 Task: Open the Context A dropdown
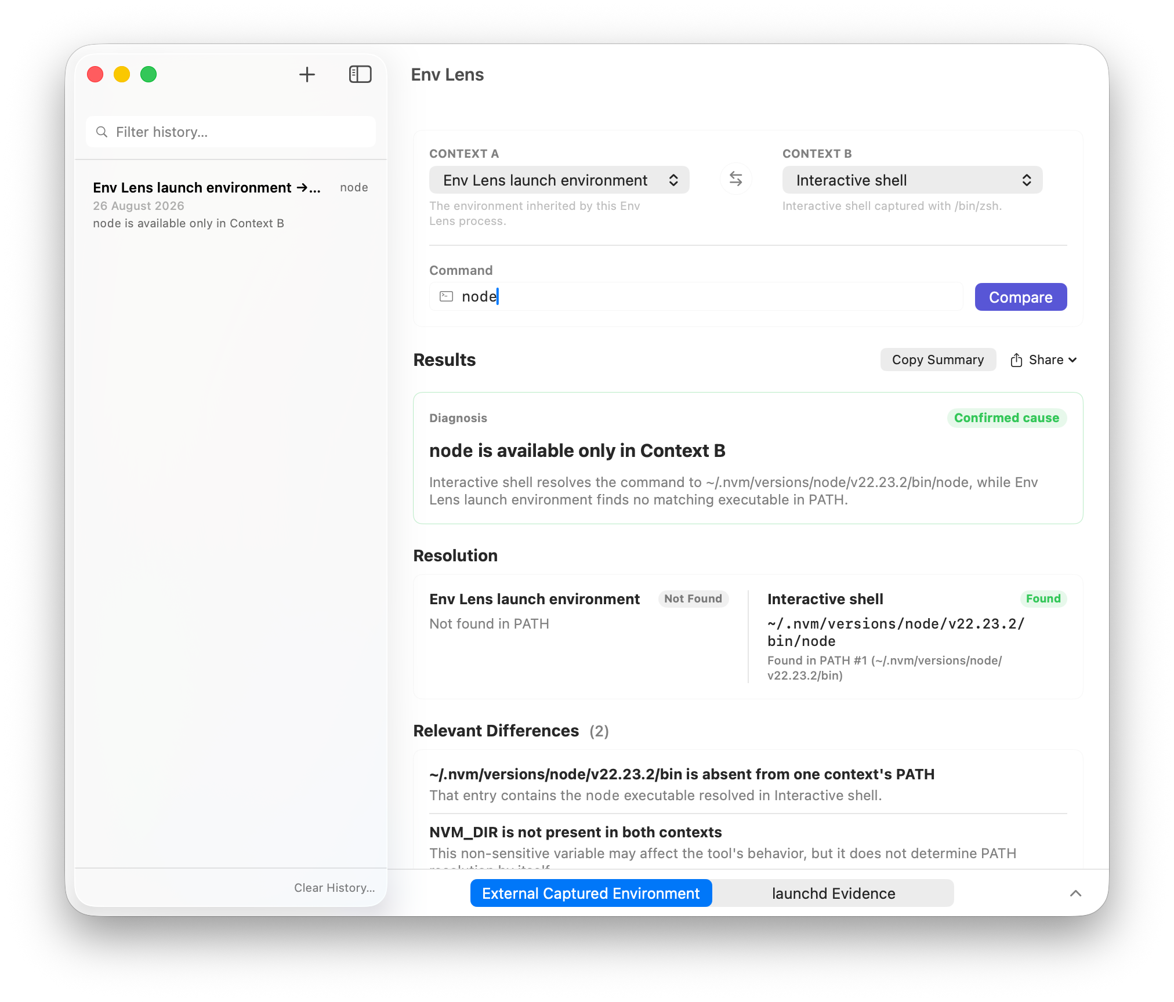559,180
